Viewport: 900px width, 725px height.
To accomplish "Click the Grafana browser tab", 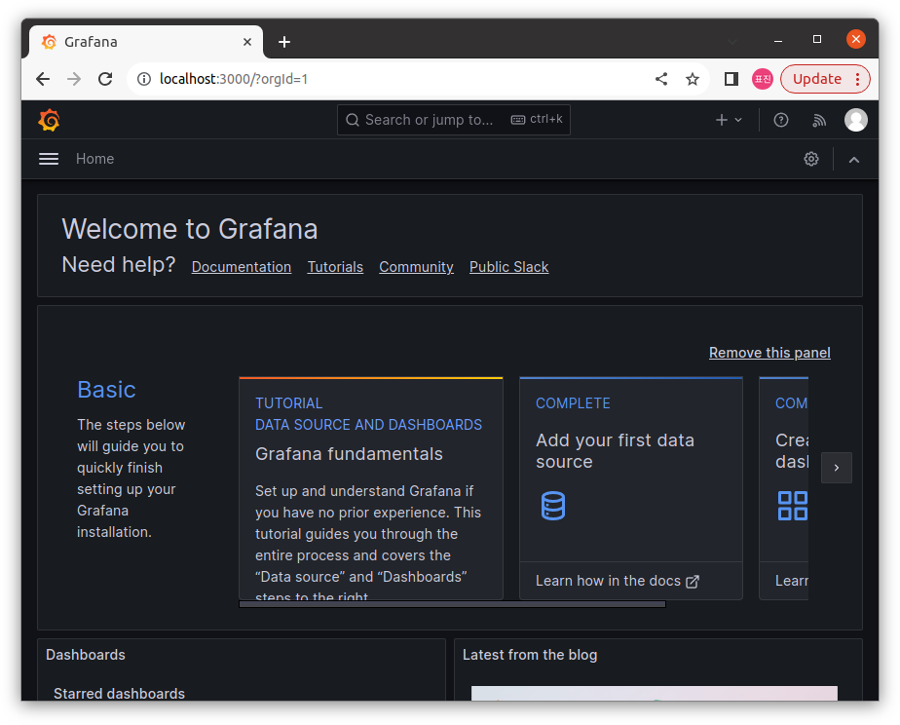I will 146,42.
